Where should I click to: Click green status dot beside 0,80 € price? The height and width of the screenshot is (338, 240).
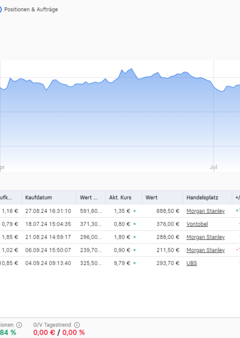[134, 224]
